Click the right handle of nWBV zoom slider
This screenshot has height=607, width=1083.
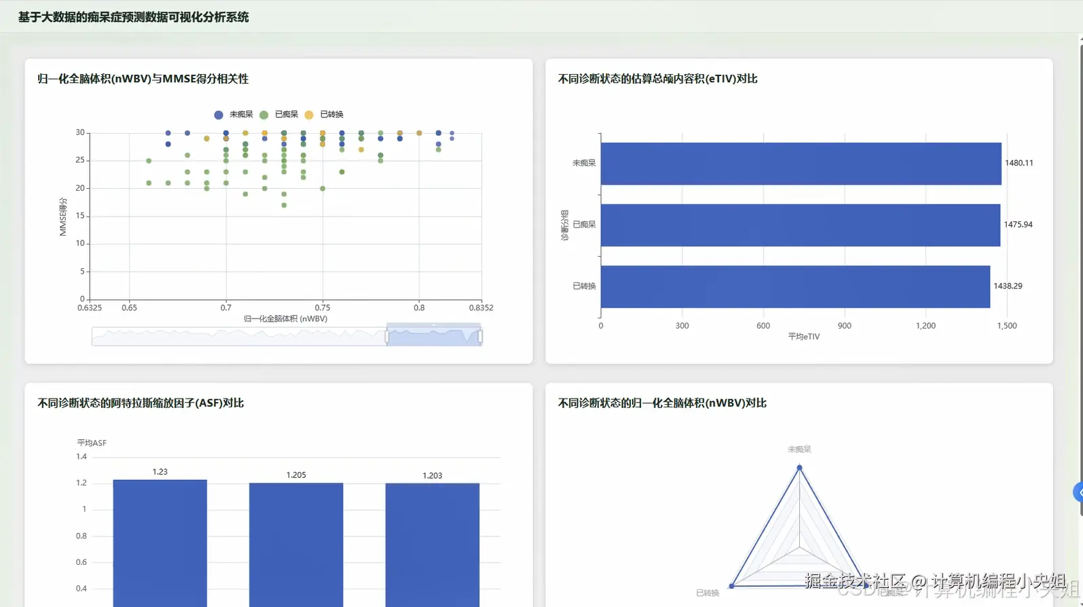tap(480, 336)
